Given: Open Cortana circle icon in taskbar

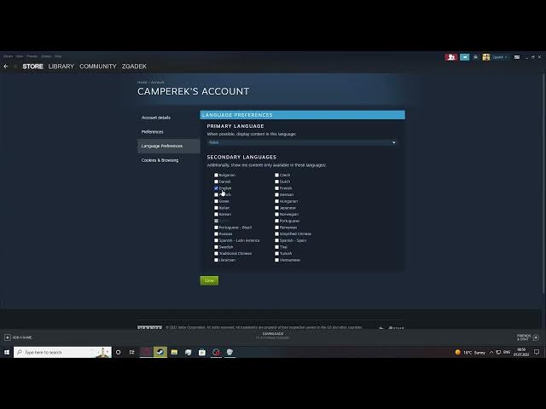Looking at the screenshot, I should (119, 352).
